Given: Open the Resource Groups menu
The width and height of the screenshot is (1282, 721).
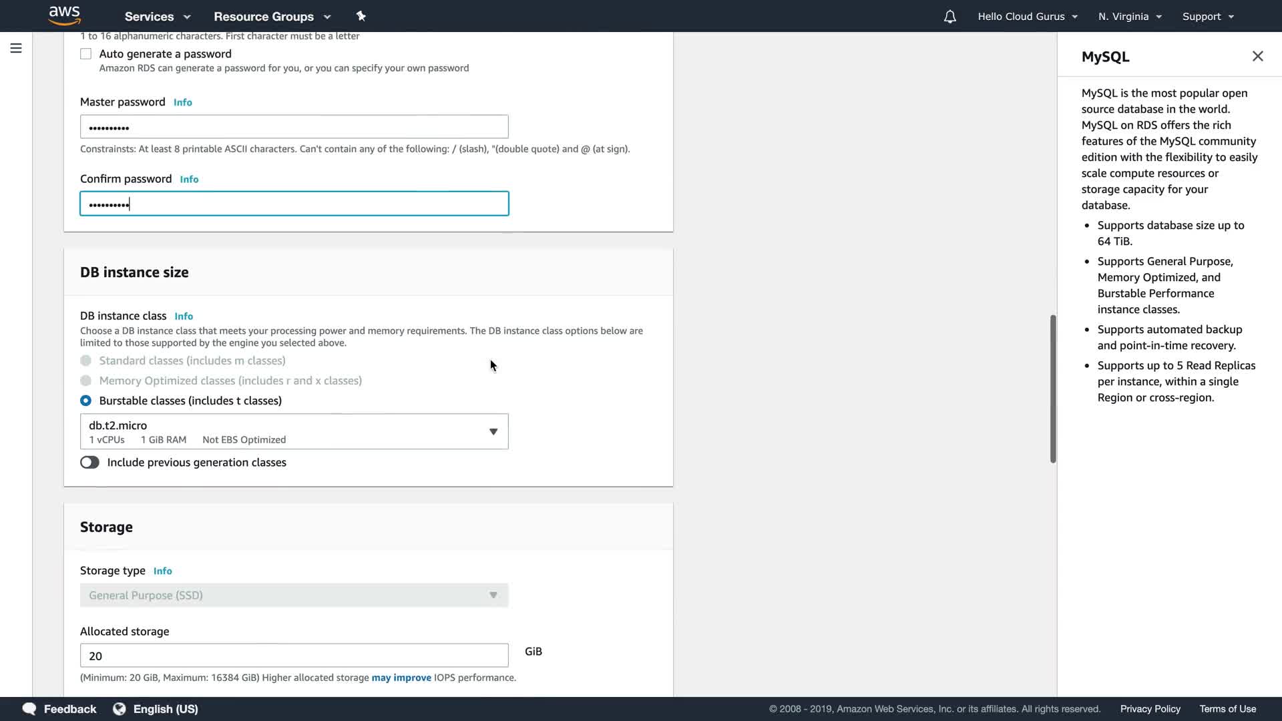Looking at the screenshot, I should coord(272,17).
